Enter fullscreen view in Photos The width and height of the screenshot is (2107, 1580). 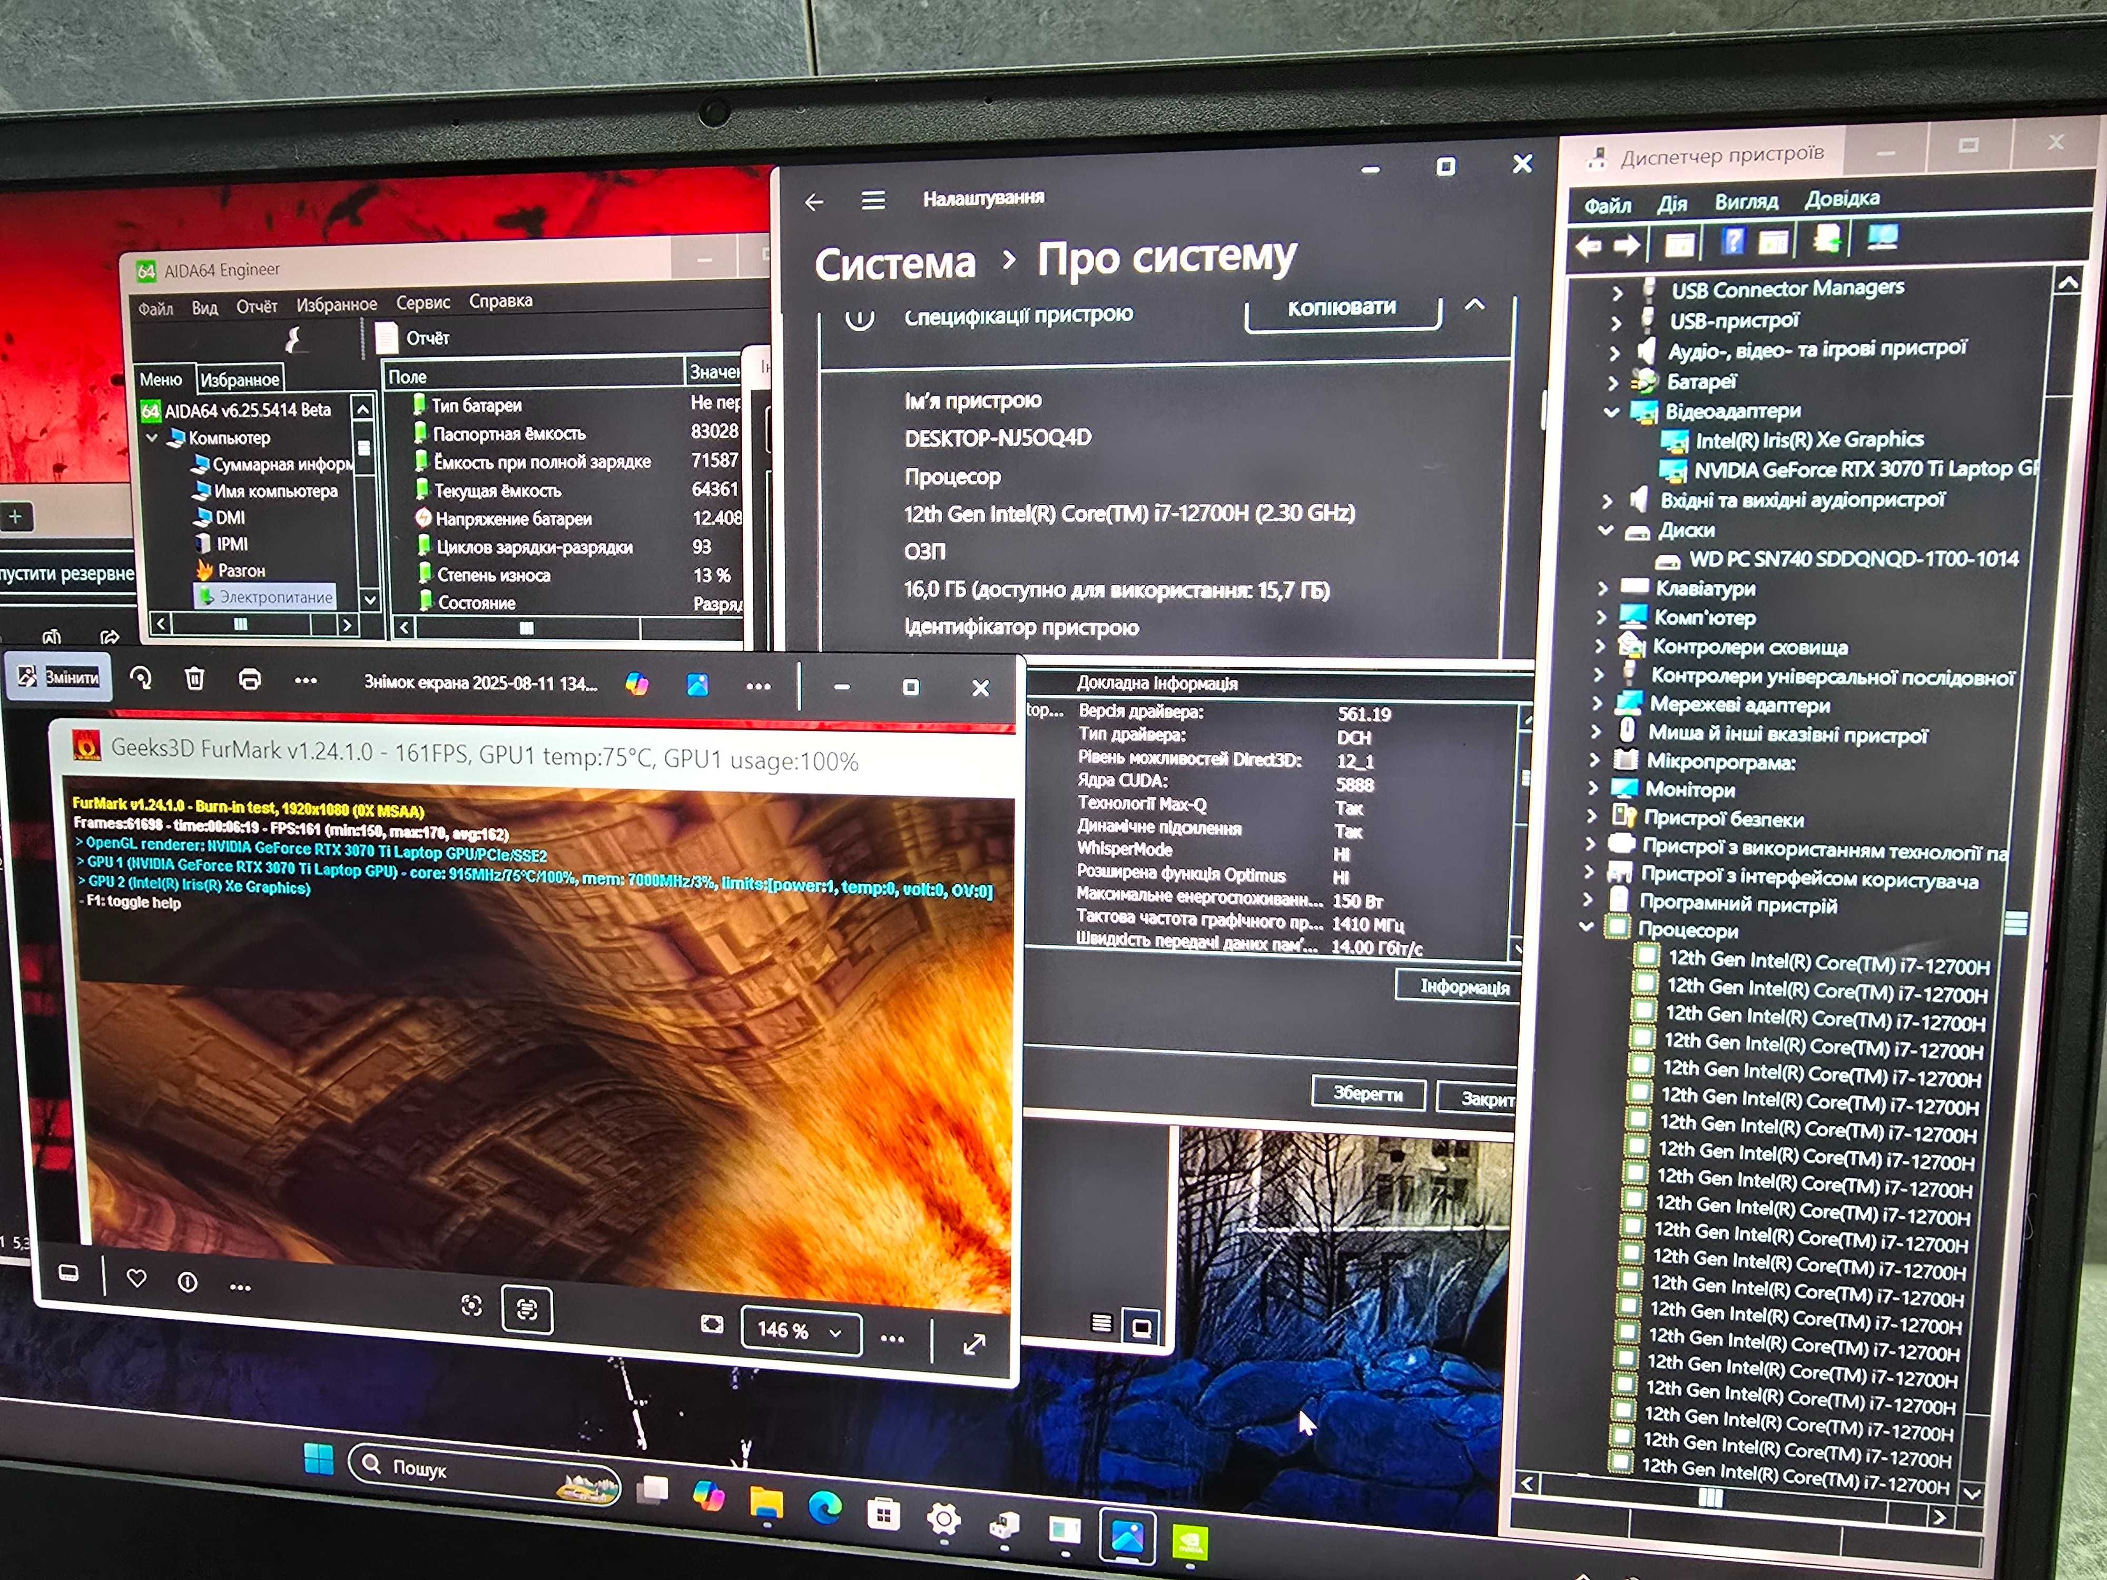(x=973, y=1344)
